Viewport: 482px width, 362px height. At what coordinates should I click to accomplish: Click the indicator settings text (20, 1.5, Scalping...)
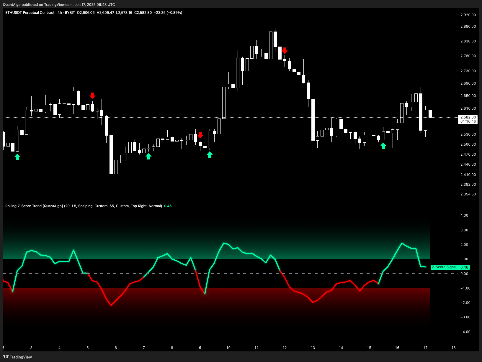coord(113,206)
